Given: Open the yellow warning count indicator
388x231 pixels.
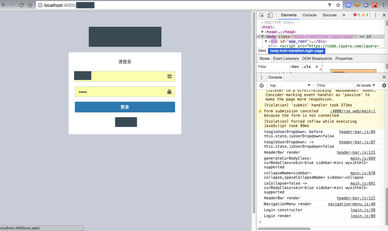Looking at the screenshot, I should [365, 15].
